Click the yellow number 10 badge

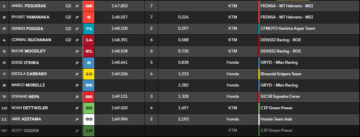[x=89, y=74]
